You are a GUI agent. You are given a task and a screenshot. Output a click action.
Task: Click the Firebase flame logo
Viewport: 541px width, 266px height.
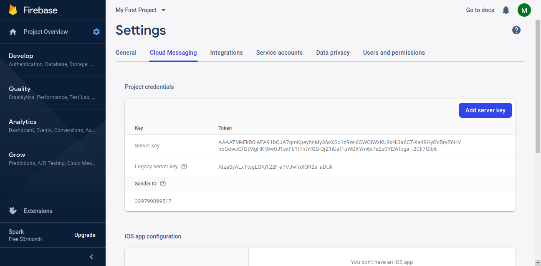(13, 10)
